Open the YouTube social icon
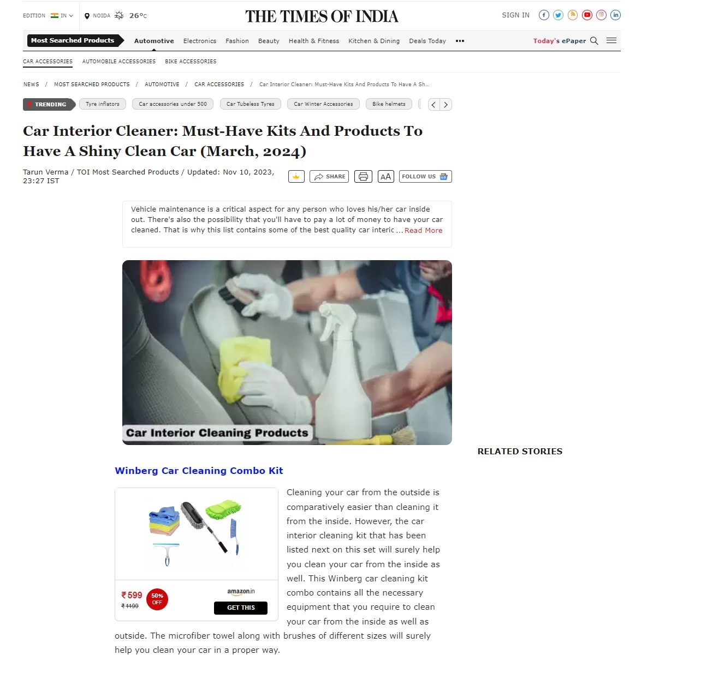The image size is (701, 673). click(587, 15)
